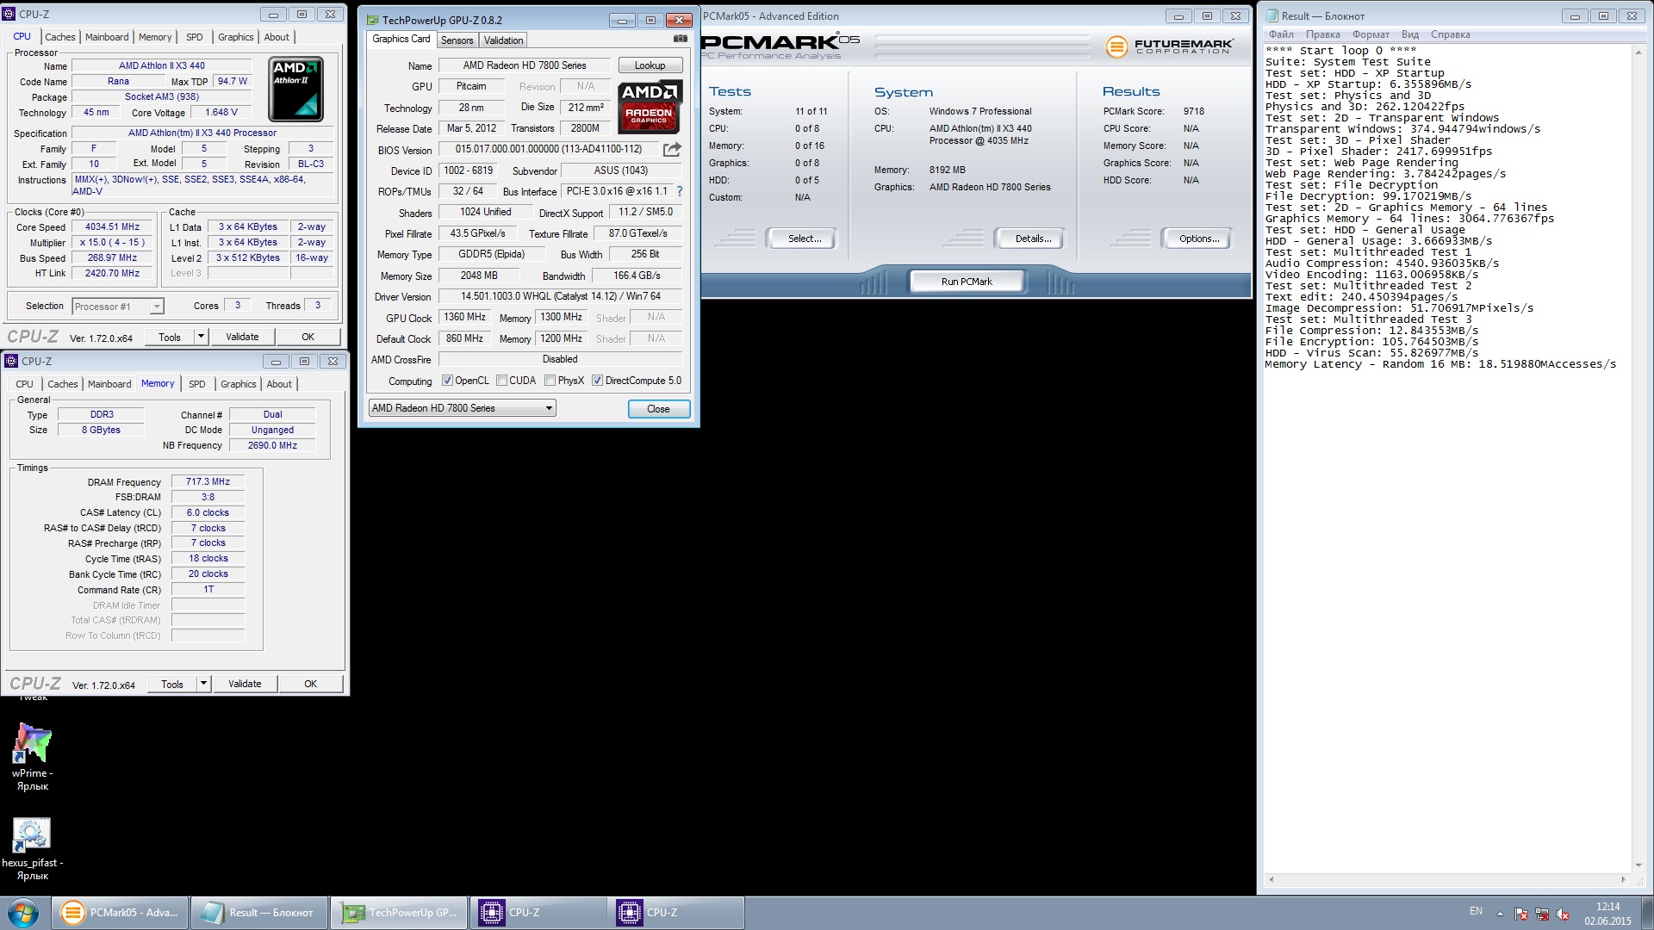Switch to Caches tab in top CPU-Z

[x=60, y=37]
